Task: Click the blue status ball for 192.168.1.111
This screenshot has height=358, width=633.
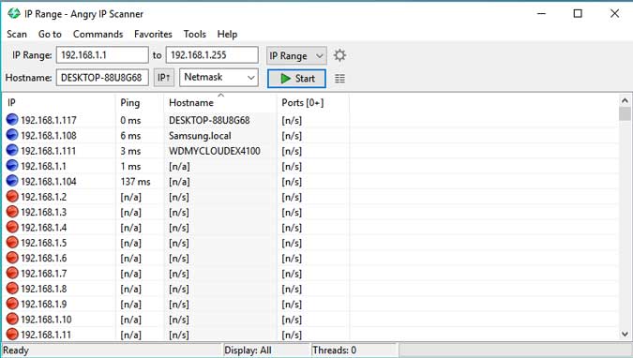Action: [12, 150]
